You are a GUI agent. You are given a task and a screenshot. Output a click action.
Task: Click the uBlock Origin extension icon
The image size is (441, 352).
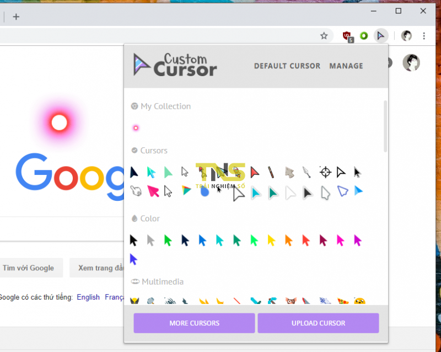point(348,36)
